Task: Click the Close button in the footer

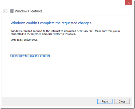Action: [x=122, y=102]
